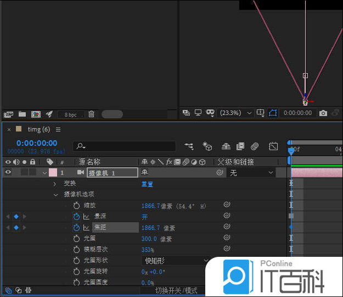The image size is (343, 297).
Task: Toggle the stopwatch for 光圈 property
Action: [x=76, y=238]
